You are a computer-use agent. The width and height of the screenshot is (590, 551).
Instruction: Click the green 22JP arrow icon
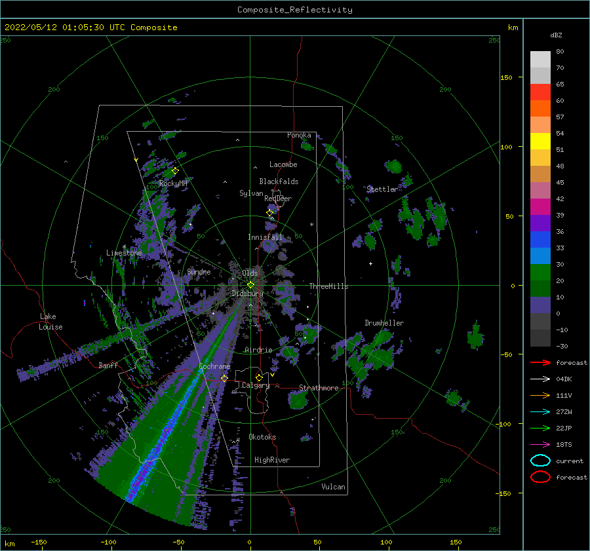(540, 428)
